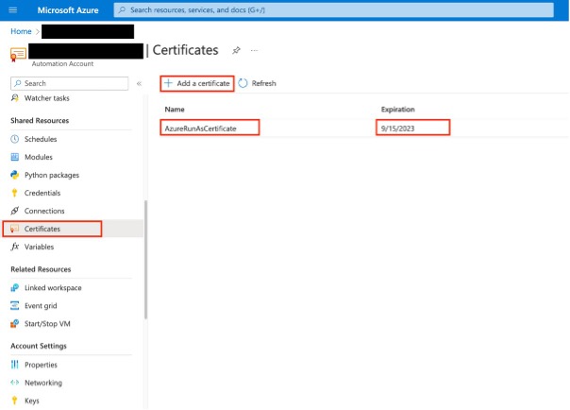Screen dimensions: 570x410
Task: Open Networking under Account Settings
Action: [x=43, y=383]
